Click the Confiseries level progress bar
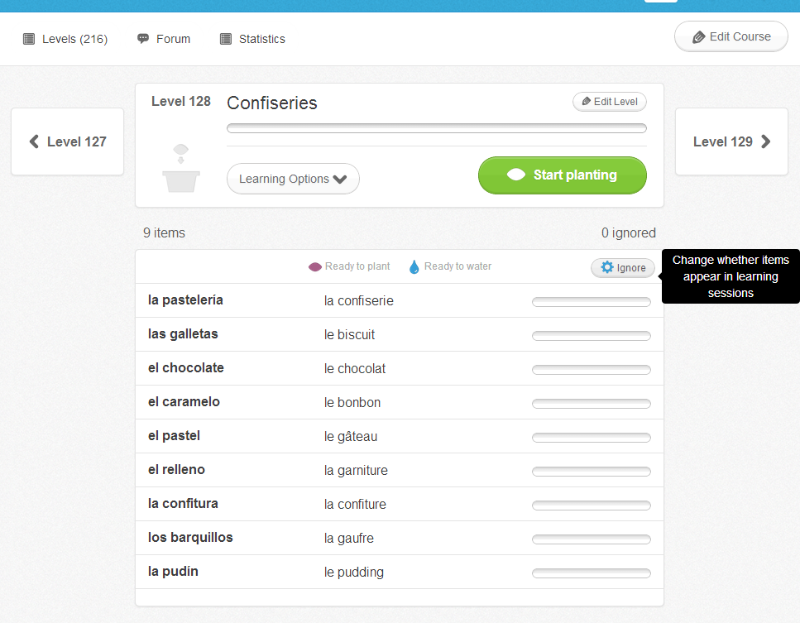 point(436,128)
